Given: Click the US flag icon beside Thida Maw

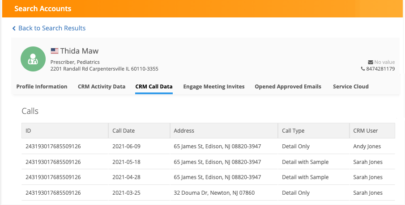Looking at the screenshot, I should pyautogui.click(x=55, y=51).
